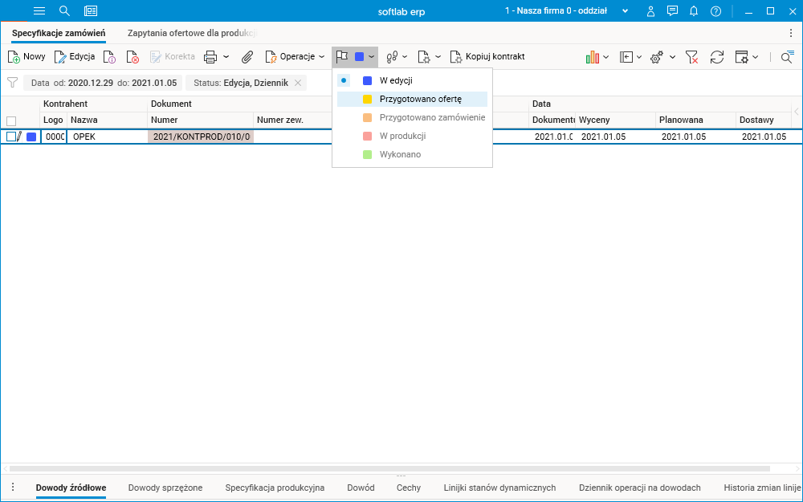Open the bar chart analytics icon
The height and width of the screenshot is (502, 803).
(593, 57)
